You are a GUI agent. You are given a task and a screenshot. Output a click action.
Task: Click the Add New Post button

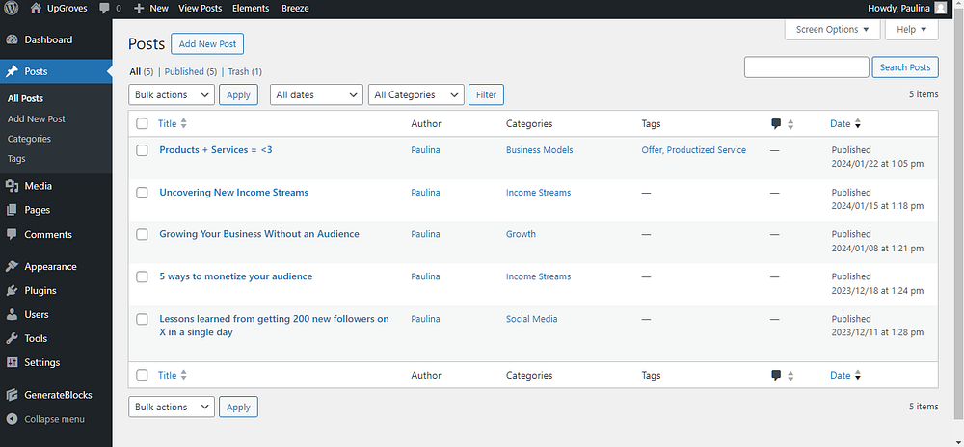tap(207, 44)
